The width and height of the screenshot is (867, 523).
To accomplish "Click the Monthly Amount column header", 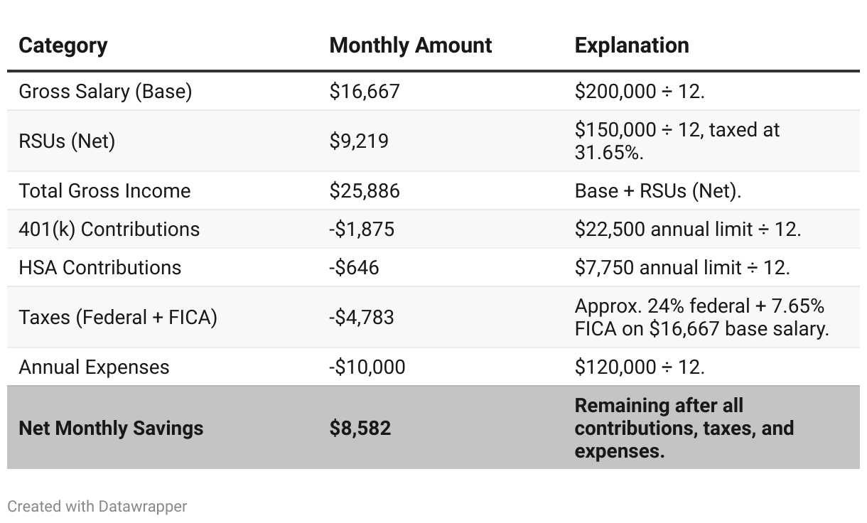I will (x=410, y=45).
